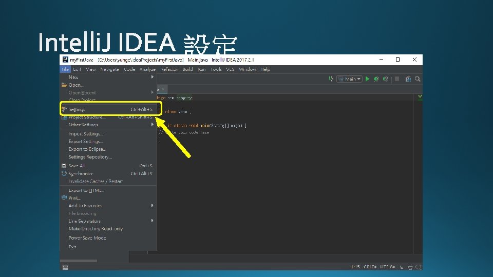Image resolution: width=493 pixels, height=277 pixels.
Task: Click the notifications icon at status bar end
Action: (x=418, y=267)
